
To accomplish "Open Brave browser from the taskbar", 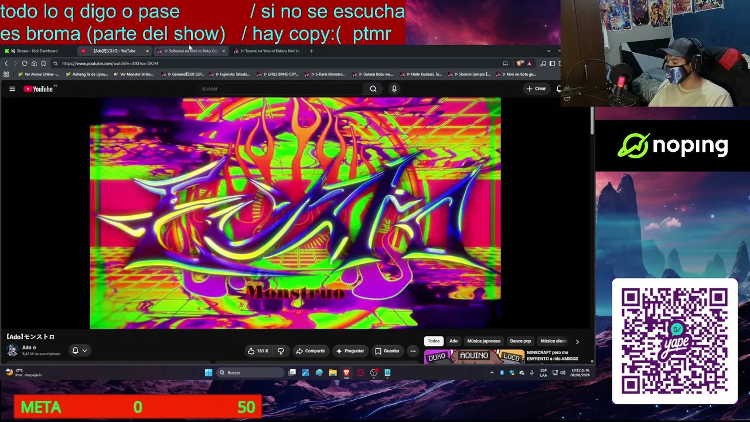I will click(x=346, y=373).
